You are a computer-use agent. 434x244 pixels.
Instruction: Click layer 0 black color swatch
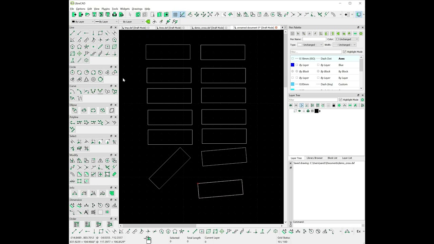point(317,111)
